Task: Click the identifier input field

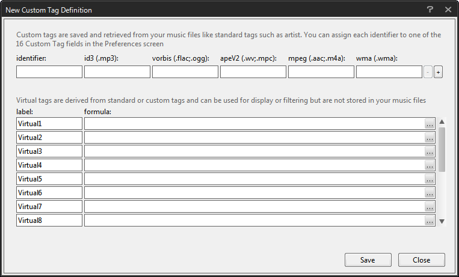Action: click(x=49, y=72)
